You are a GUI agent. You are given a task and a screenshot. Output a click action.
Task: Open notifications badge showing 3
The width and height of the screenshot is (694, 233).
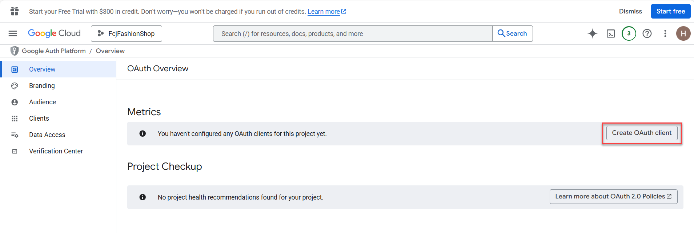[x=629, y=33]
